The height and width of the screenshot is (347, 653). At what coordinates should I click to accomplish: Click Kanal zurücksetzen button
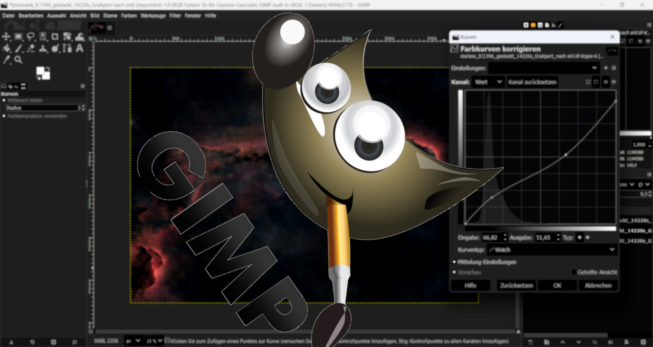(532, 82)
